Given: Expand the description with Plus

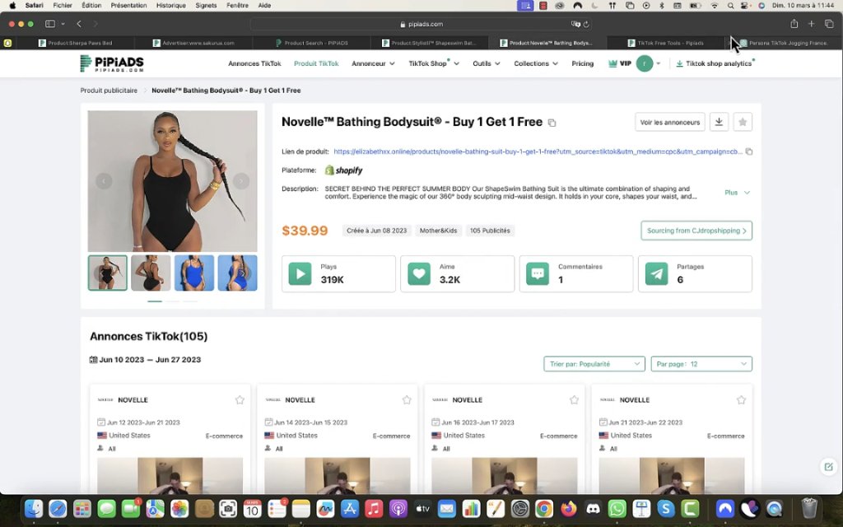Looking at the screenshot, I should click(x=737, y=193).
